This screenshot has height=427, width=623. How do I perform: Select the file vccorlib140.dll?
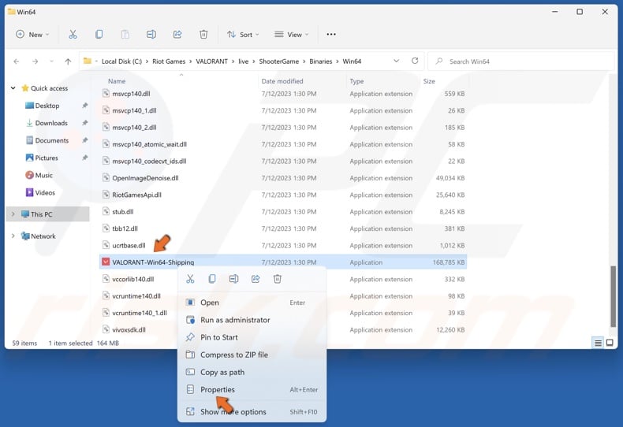click(132, 280)
